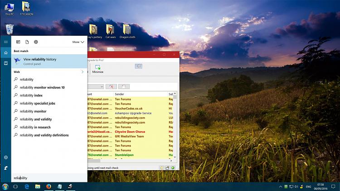Select the Citywire Dawn Chorus mail row
Viewport: 340px width, 191px height.
[130, 132]
